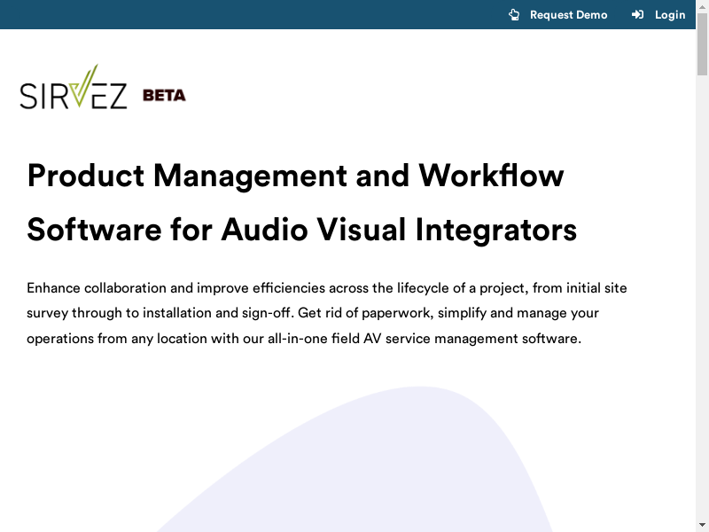
Task: Click the SIRVEZ logo text
Action: pyautogui.click(x=74, y=96)
